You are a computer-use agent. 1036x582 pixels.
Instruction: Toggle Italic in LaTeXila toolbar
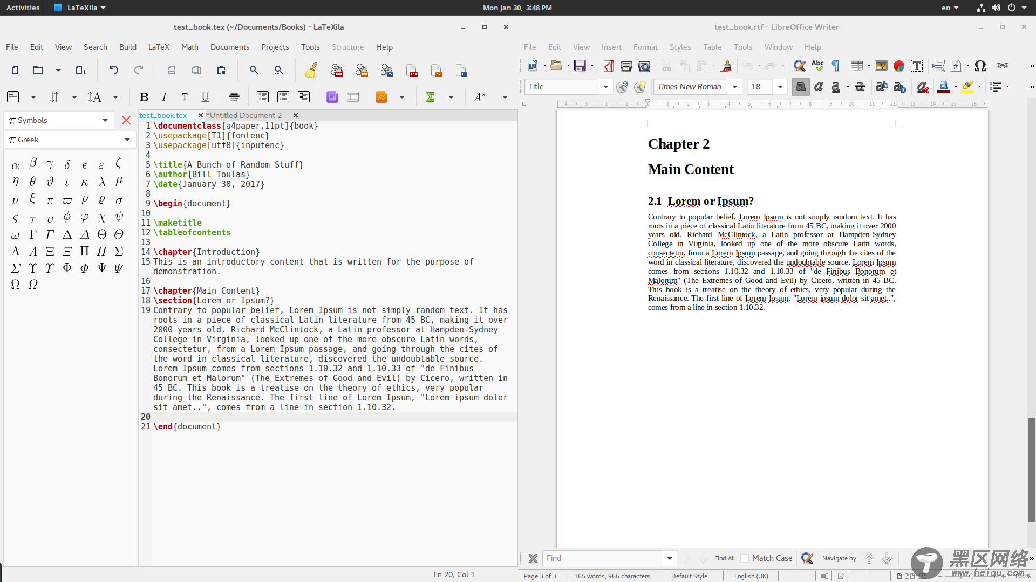point(164,97)
